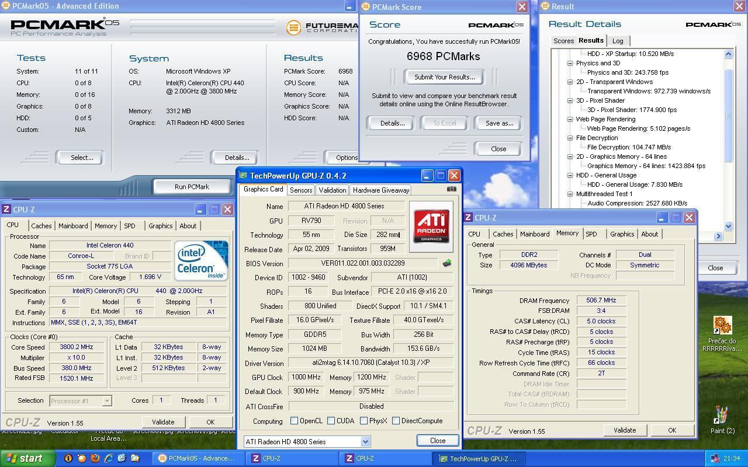Select the Paint (2) desktop icon
This screenshot has width=748, height=467.
pyautogui.click(x=722, y=415)
